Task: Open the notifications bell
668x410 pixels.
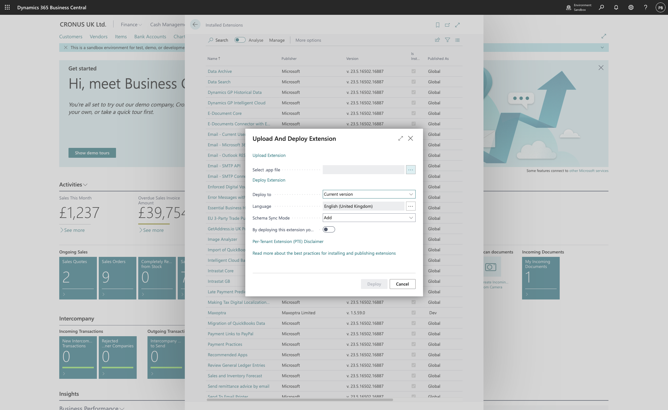Action: click(616, 7)
